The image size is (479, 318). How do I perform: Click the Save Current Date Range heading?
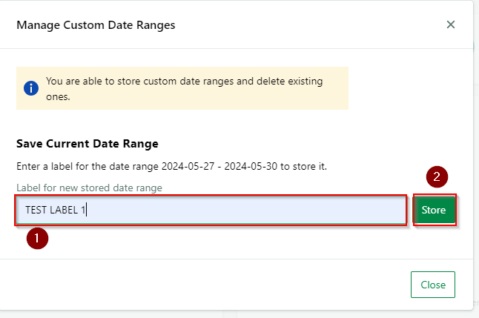click(87, 144)
